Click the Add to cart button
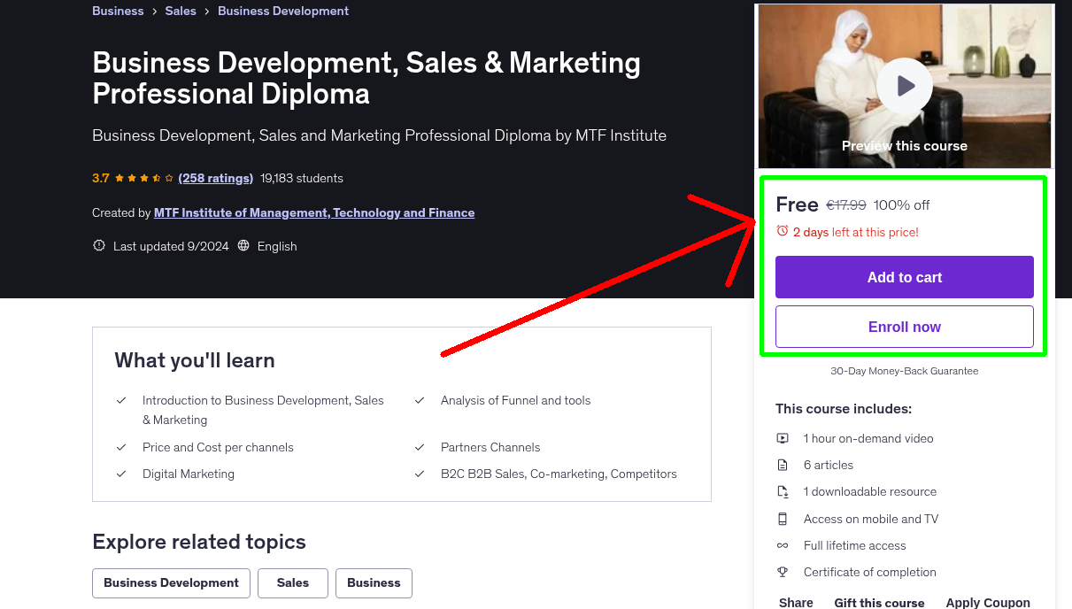1072x609 pixels. coord(904,277)
